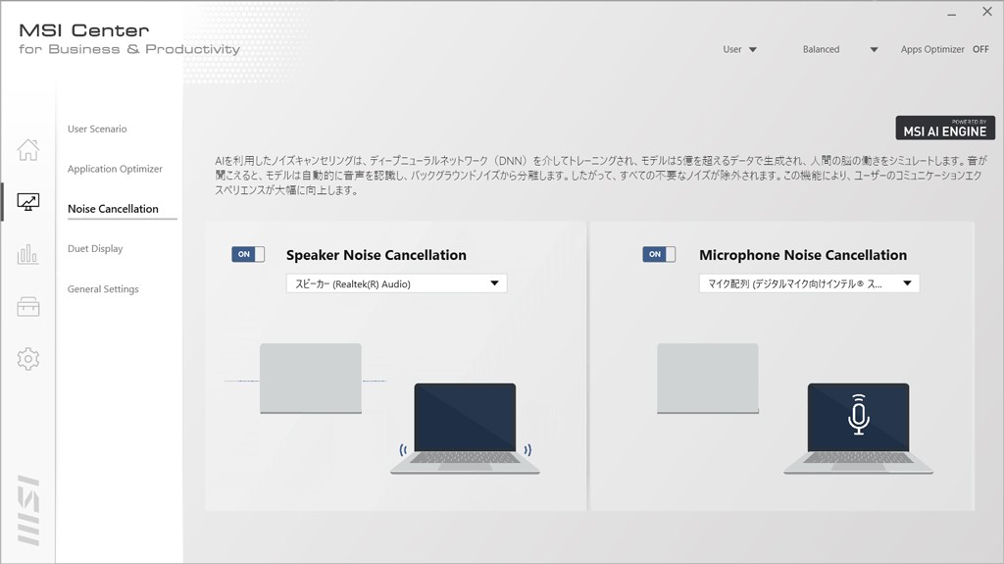Open the gear settings sidebar icon

(x=28, y=358)
